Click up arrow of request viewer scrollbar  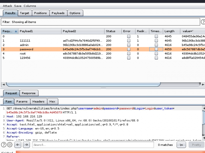tap(204, 108)
